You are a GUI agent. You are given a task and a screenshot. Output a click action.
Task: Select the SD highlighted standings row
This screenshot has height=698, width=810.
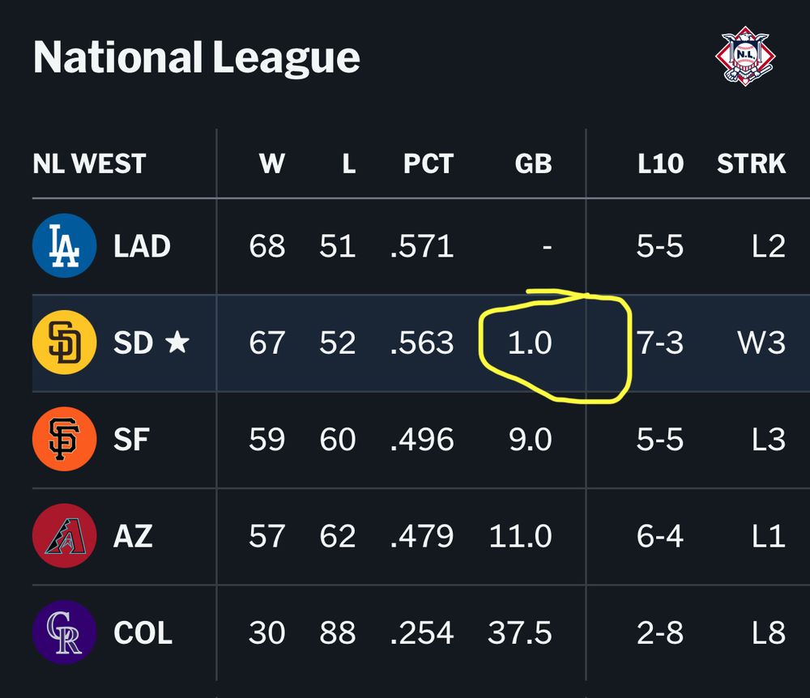click(405, 343)
